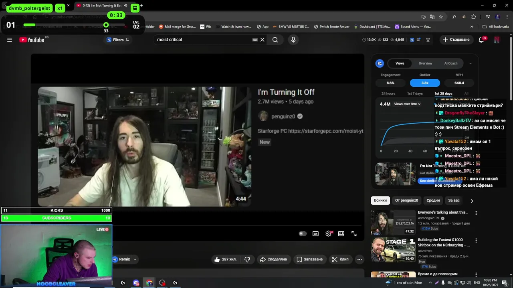Select the vidIQ Views tab
This screenshot has height=288, width=513.
click(400, 63)
